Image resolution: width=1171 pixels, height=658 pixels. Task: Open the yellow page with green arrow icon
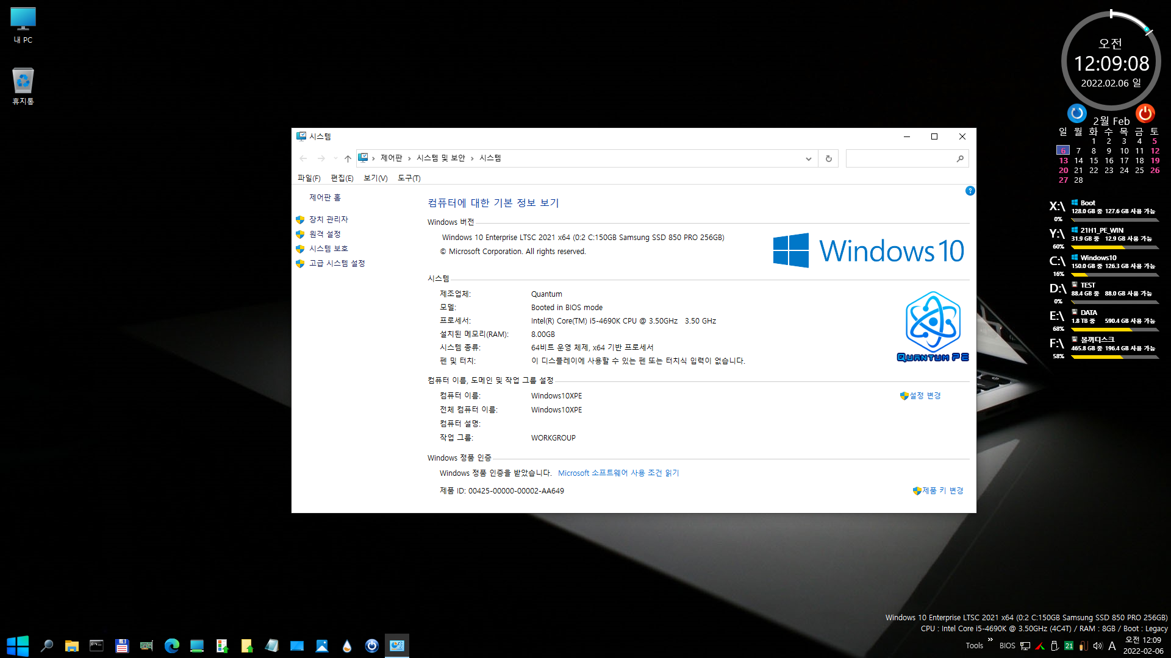tap(246, 646)
